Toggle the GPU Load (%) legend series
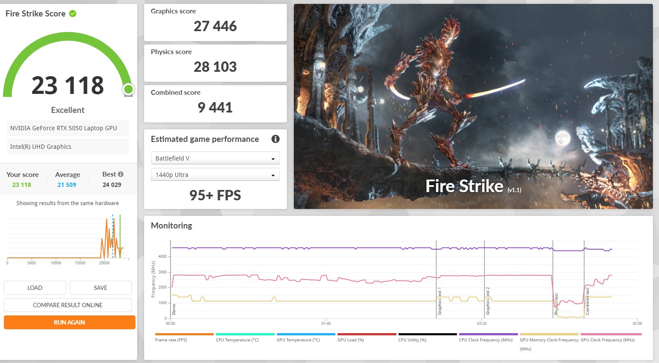The image size is (659, 363). pos(350,340)
